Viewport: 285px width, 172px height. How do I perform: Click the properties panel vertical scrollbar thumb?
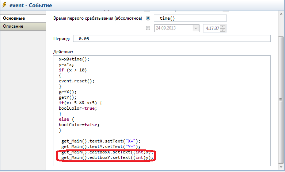point(281,100)
